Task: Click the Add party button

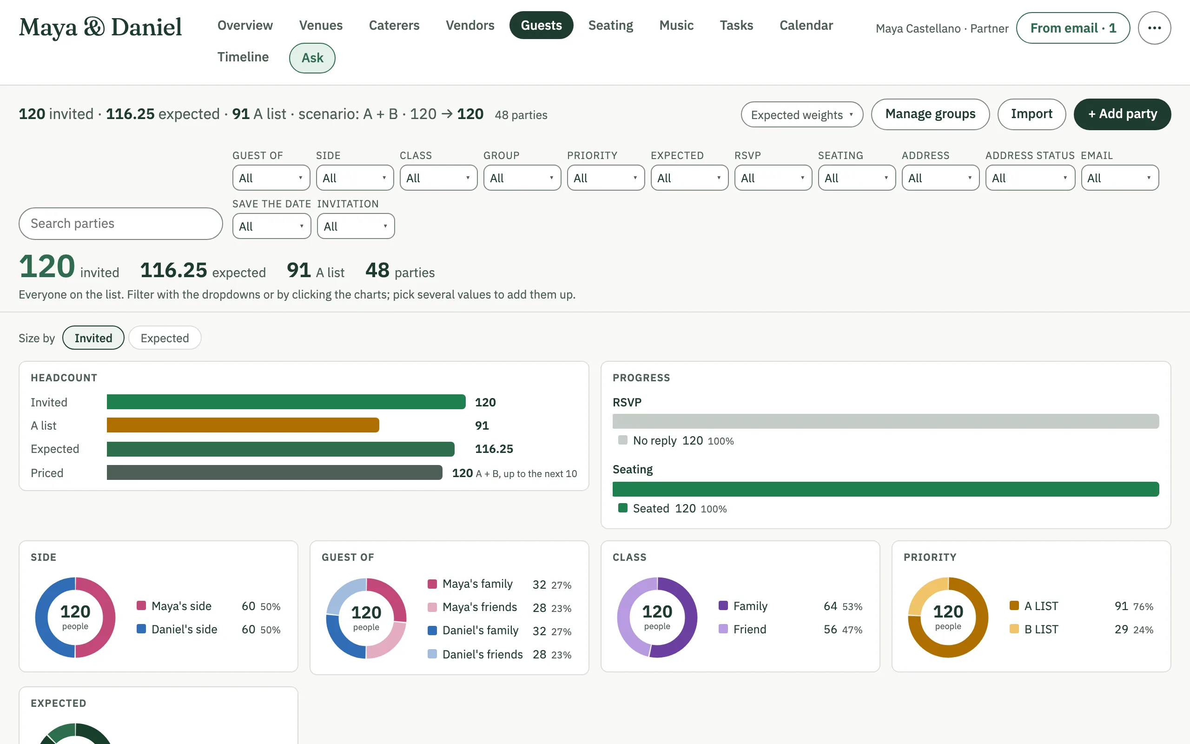Action: pos(1122,114)
